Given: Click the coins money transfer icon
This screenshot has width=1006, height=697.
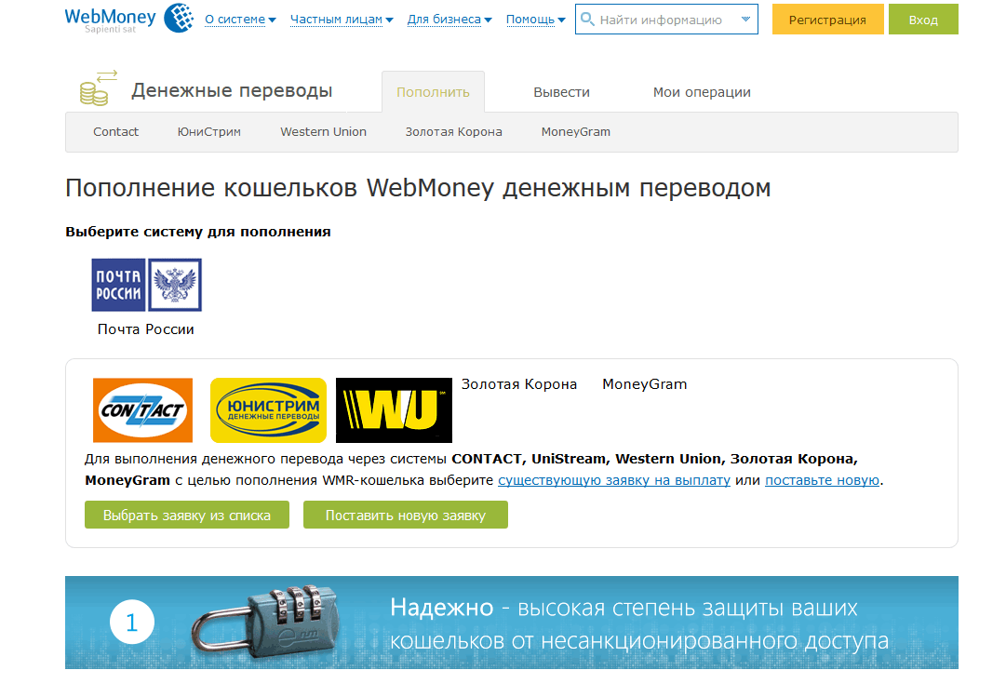Looking at the screenshot, I should click(98, 87).
